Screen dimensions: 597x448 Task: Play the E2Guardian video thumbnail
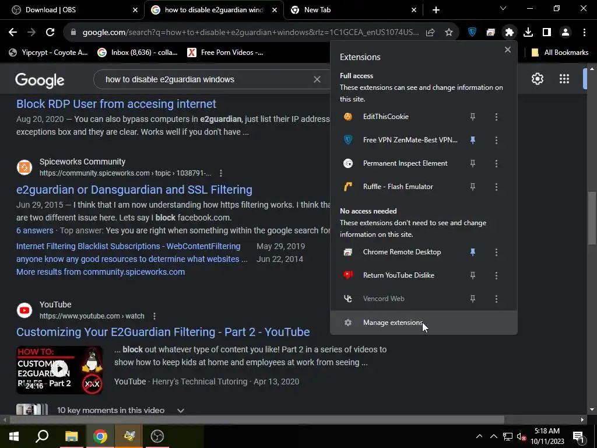tap(59, 370)
